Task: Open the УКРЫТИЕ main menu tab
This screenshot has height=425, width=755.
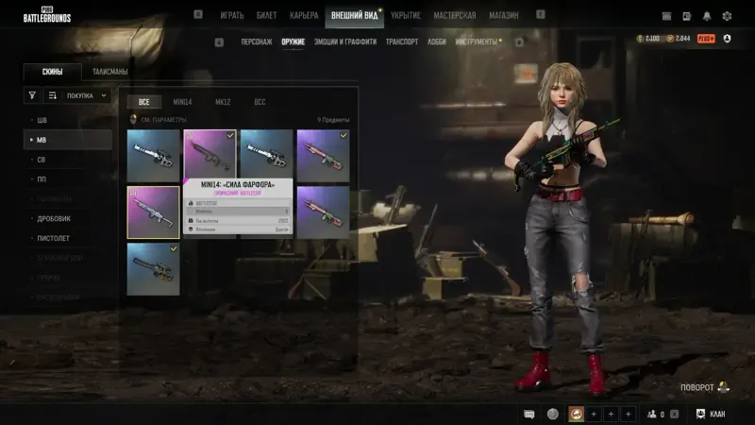Action: pos(406,15)
